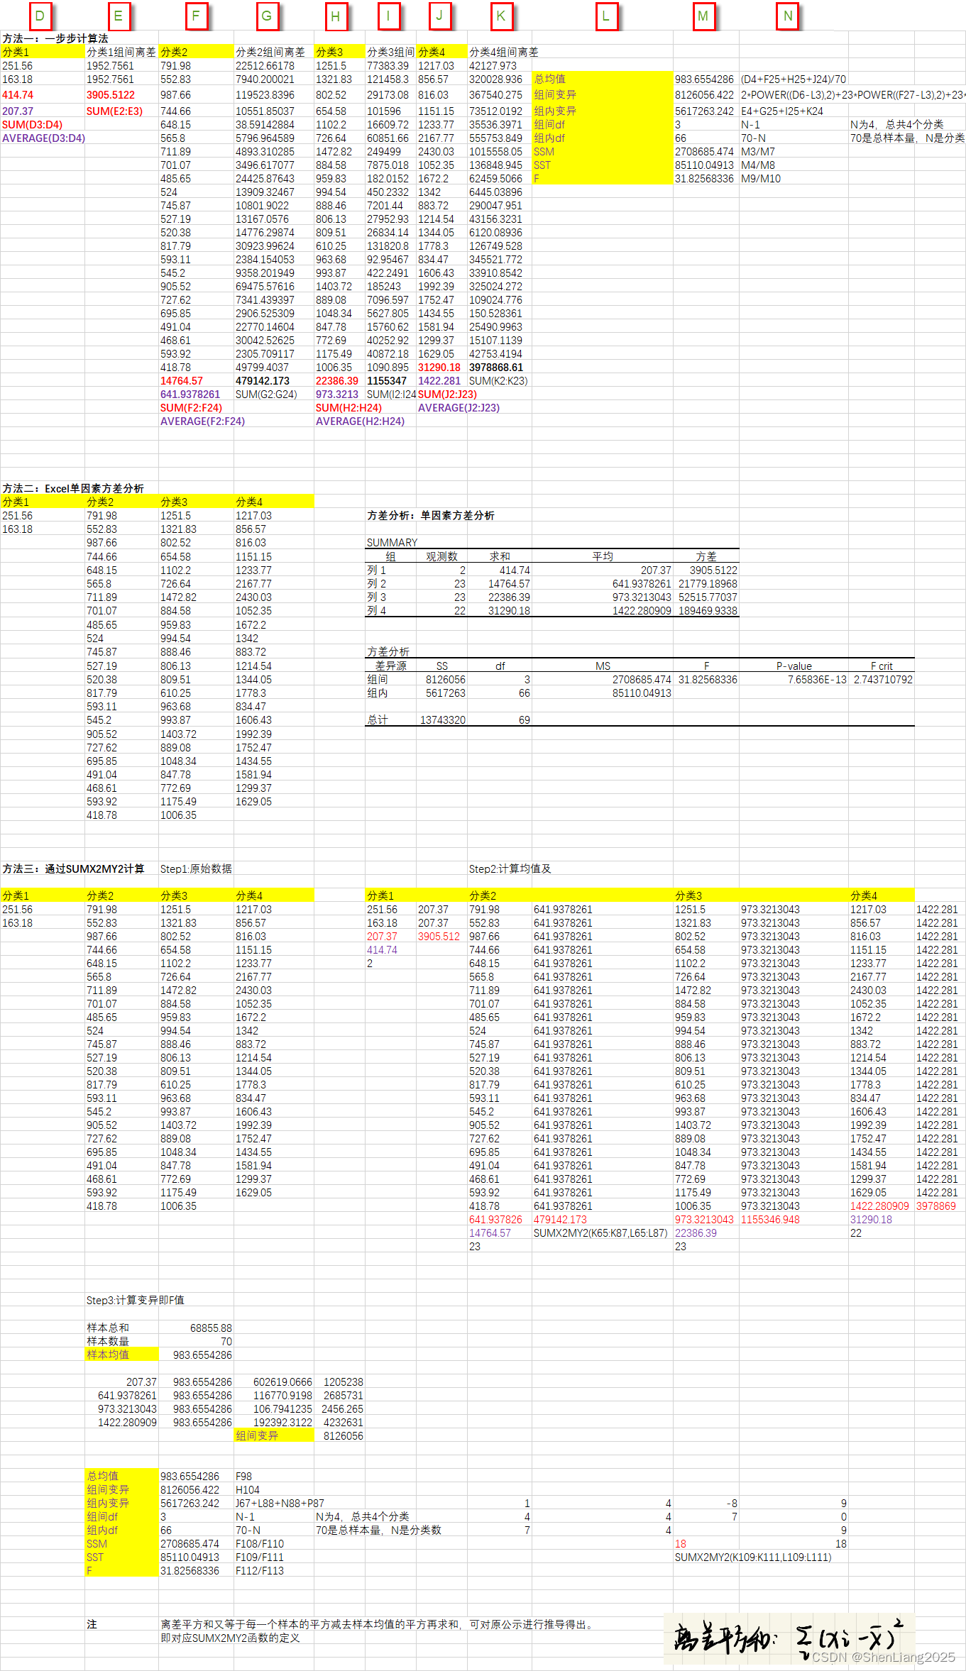
Task: Select the total SS value 13743320
Action: pos(443,719)
